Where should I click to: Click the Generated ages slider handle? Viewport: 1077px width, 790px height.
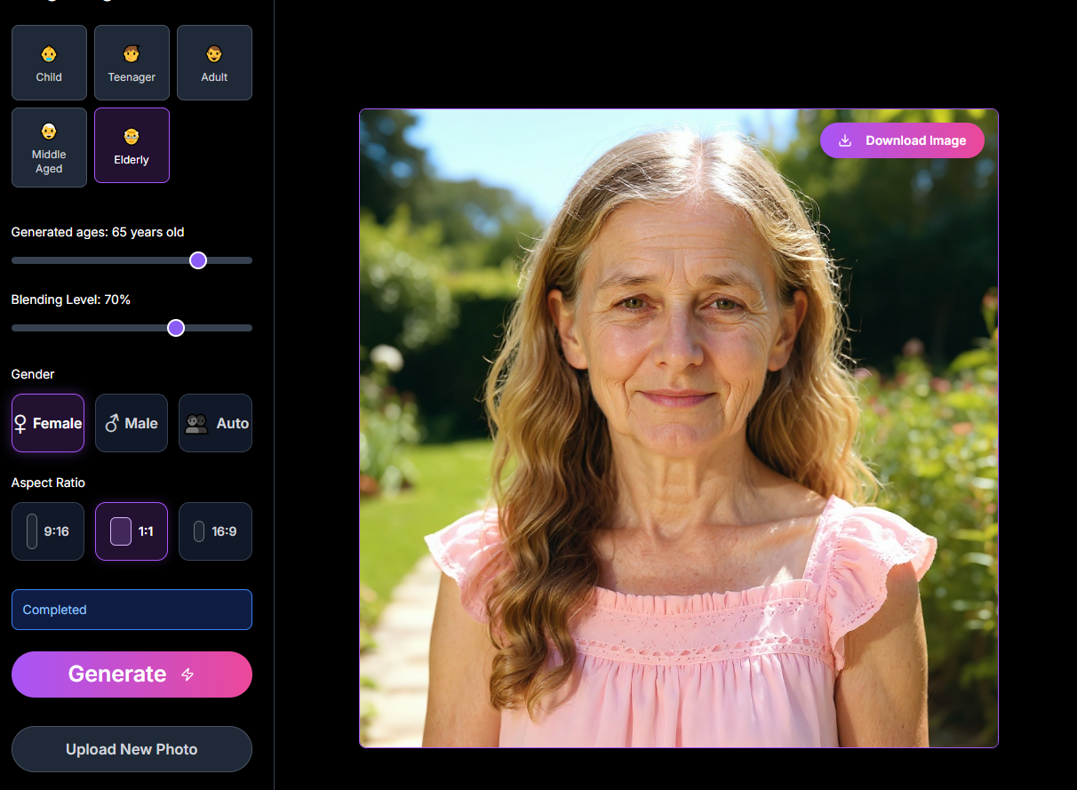(x=198, y=260)
